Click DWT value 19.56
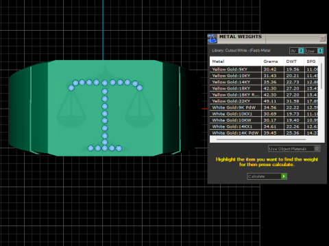329x246 pixels. [x=293, y=69]
